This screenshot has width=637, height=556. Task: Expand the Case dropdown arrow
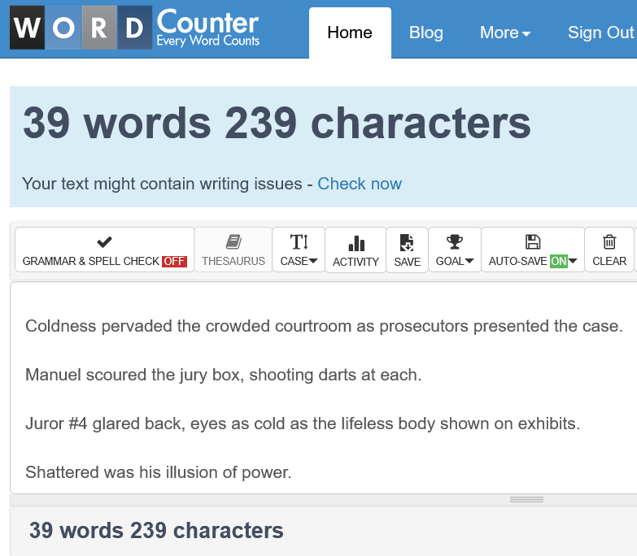coord(313,262)
